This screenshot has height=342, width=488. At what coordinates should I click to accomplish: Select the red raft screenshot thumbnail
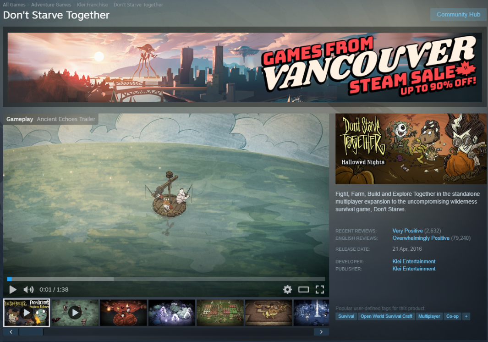[123, 313]
